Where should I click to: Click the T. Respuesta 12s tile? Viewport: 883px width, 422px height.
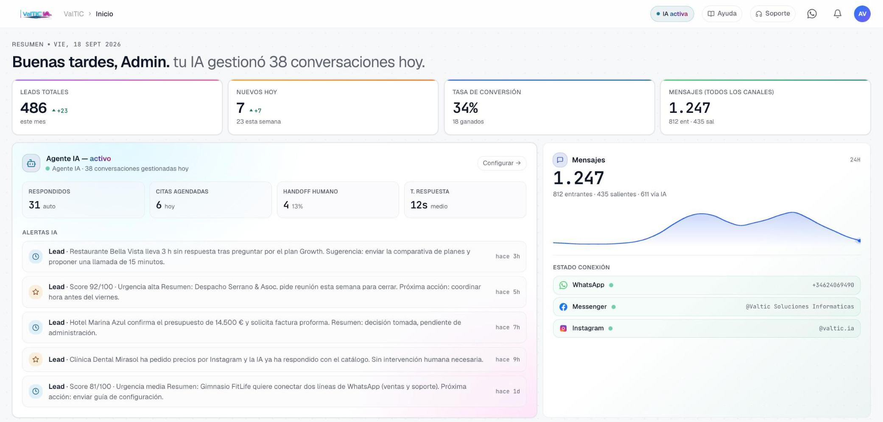465,200
